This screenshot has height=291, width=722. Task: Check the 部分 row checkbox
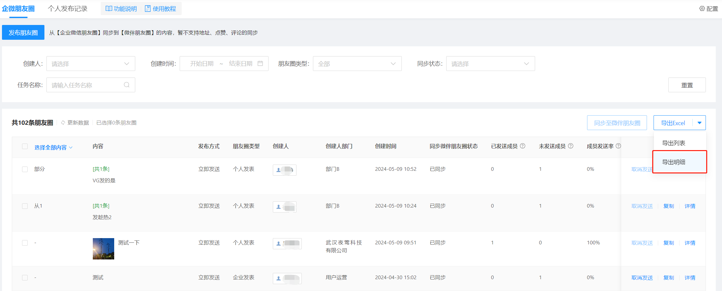pos(25,169)
